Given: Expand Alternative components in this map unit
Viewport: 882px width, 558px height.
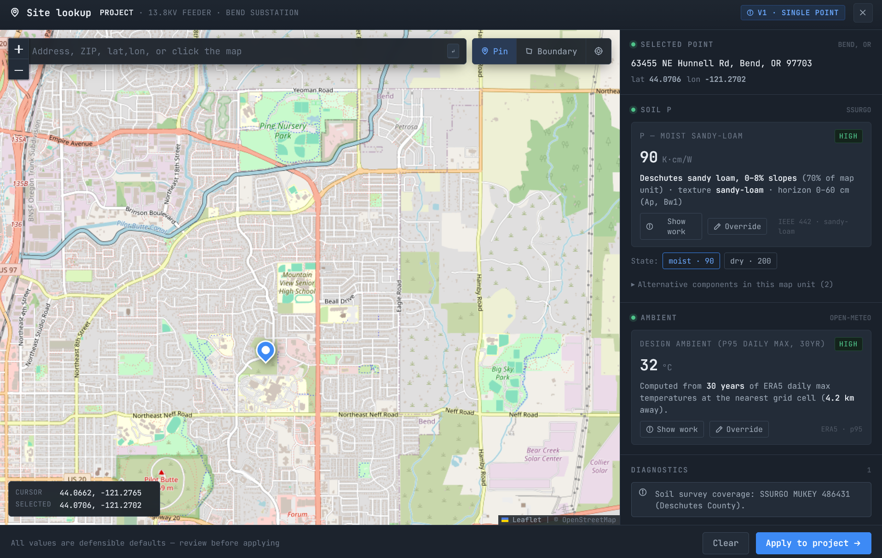Looking at the screenshot, I should (x=732, y=284).
